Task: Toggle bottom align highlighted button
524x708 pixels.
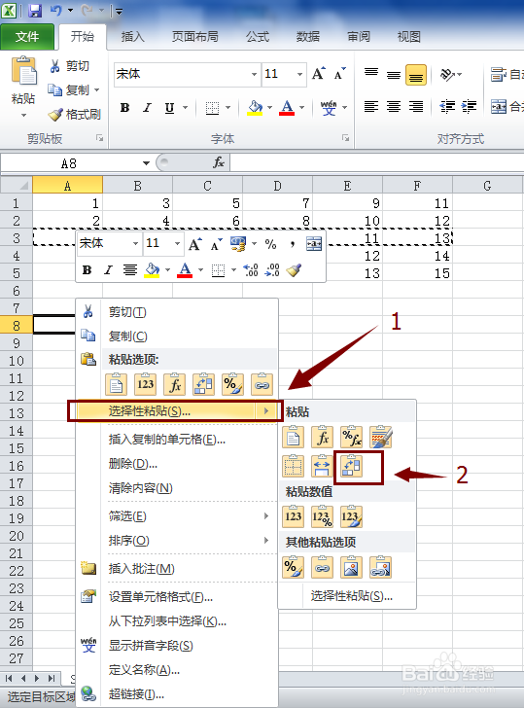Action: coord(416,75)
